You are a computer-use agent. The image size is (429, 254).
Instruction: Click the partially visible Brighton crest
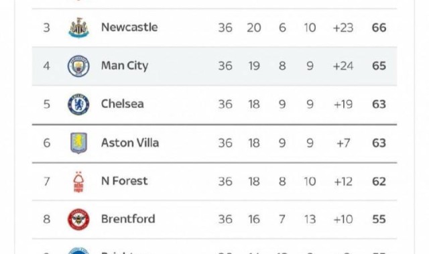(78, 251)
